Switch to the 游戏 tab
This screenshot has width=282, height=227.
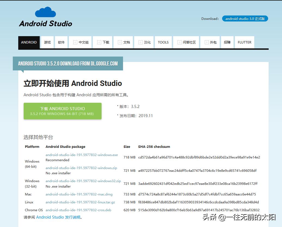(x=47, y=42)
